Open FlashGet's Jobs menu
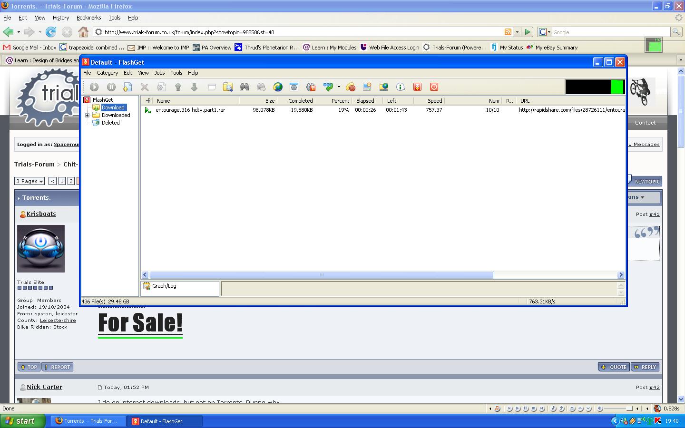685x428 pixels. (x=159, y=73)
